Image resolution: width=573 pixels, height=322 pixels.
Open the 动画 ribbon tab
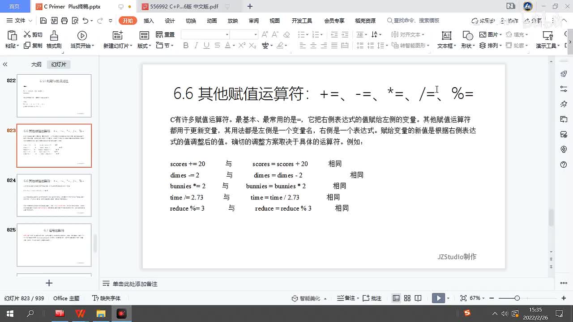(212, 21)
